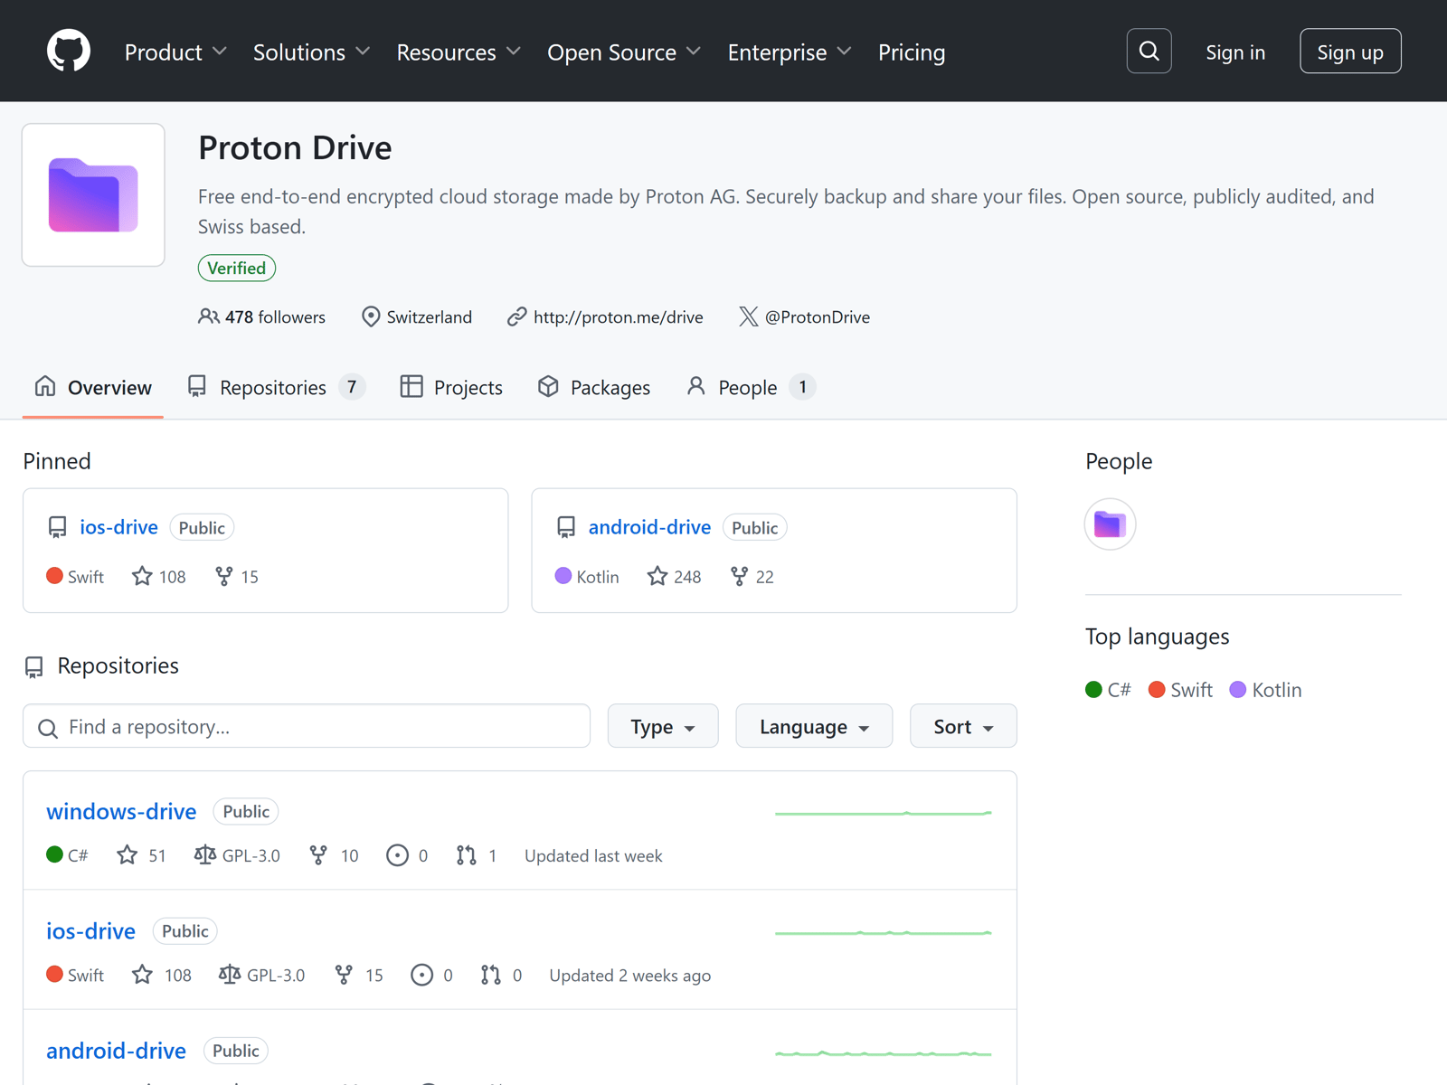Click the issues icon on ios-drive row
Image resolution: width=1447 pixels, height=1085 pixels.
pyautogui.click(x=421, y=975)
